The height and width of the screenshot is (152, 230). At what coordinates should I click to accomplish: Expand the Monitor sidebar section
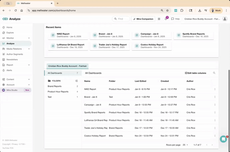(29, 38)
